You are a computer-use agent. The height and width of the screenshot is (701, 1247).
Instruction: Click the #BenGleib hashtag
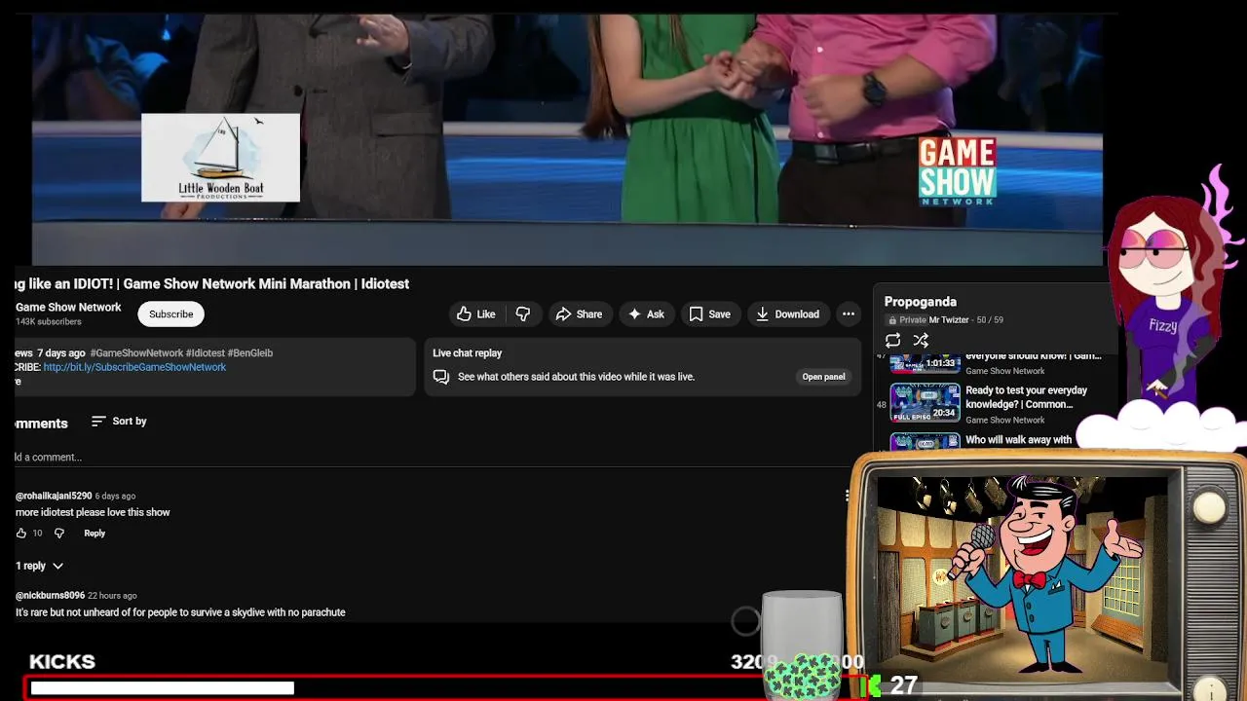(x=249, y=352)
